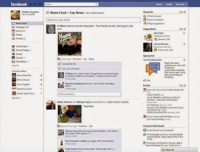Open Profile in top navigation
The width and height of the screenshot is (200, 152).
tap(169, 4)
